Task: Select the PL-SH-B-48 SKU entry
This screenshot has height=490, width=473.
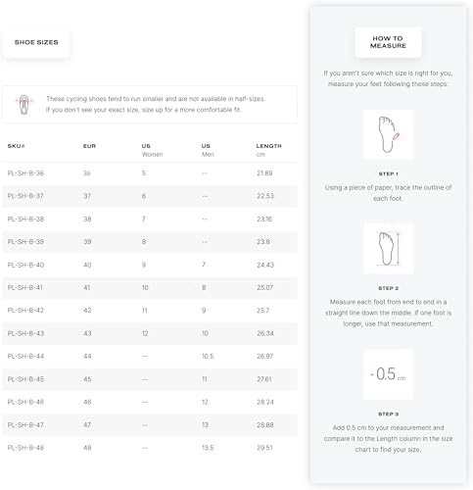Action: 25,448
